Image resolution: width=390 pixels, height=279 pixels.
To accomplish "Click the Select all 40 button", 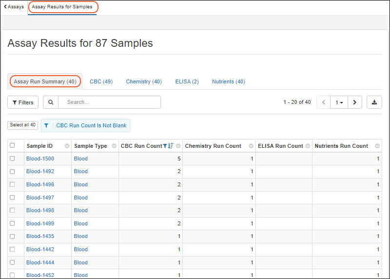I will click(x=23, y=125).
